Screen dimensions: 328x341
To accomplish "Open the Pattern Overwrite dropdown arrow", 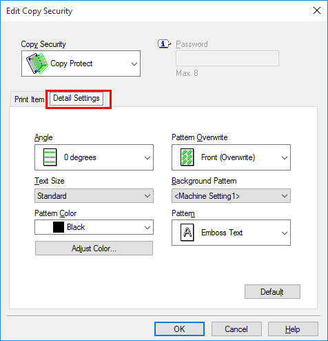I will [285, 157].
